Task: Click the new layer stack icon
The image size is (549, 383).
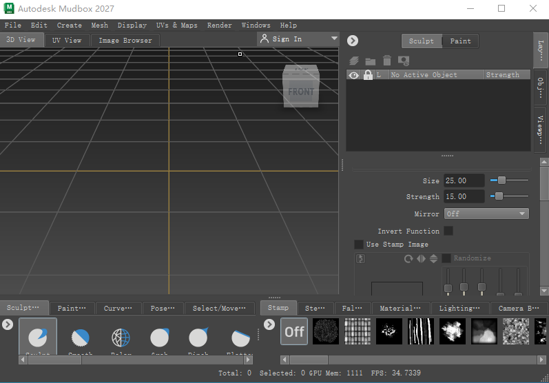Action: pos(354,61)
